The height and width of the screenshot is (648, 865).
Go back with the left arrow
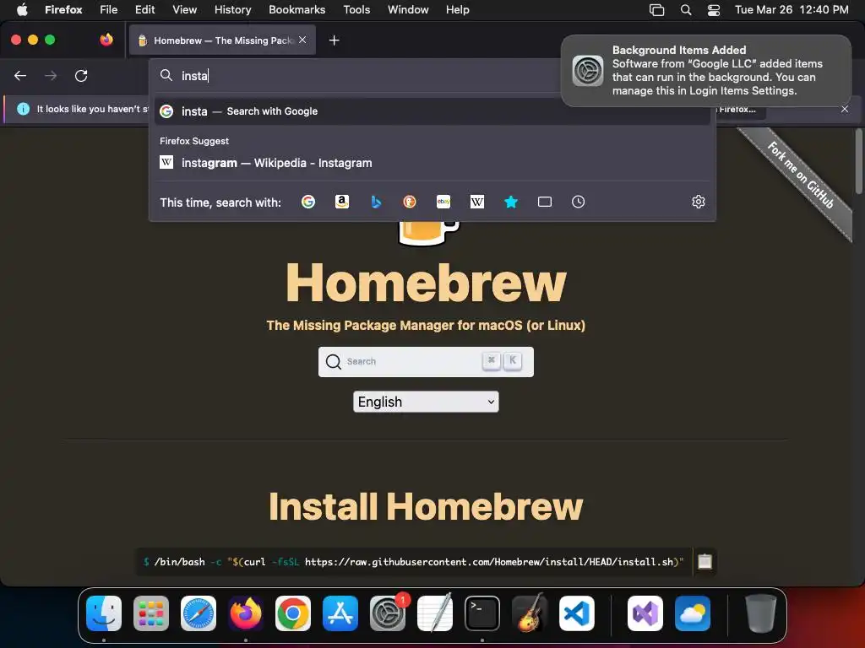point(20,75)
